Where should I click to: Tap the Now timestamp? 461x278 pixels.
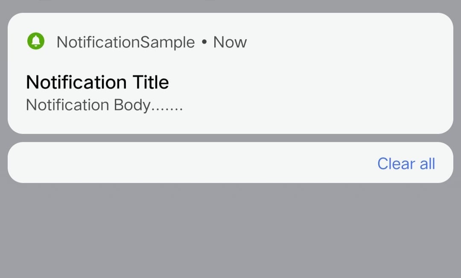[x=230, y=41]
